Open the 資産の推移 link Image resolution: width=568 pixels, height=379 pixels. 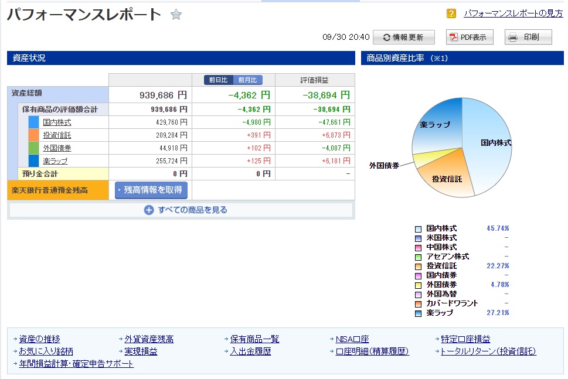pos(39,339)
